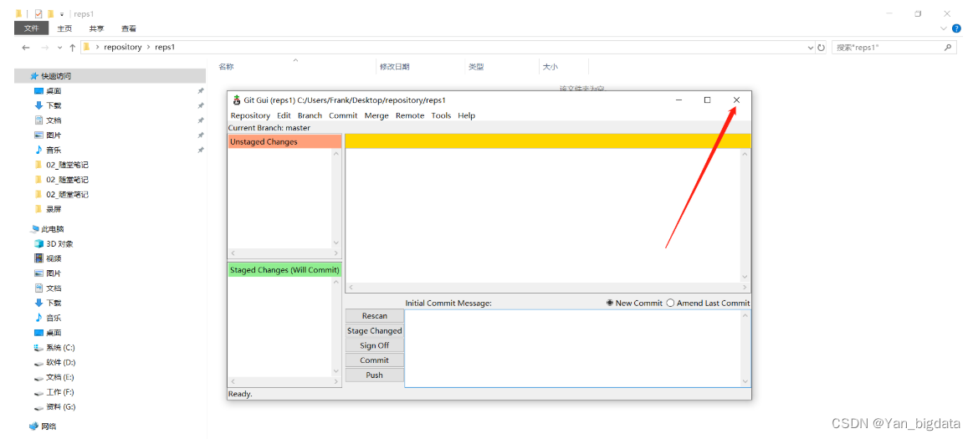
Task: Click the Rescan button
Action: coord(375,315)
